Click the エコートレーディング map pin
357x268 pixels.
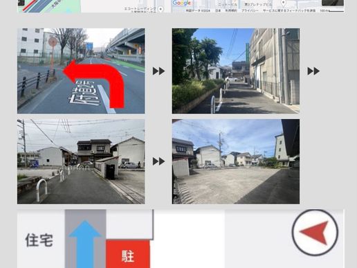(x=161, y=9)
